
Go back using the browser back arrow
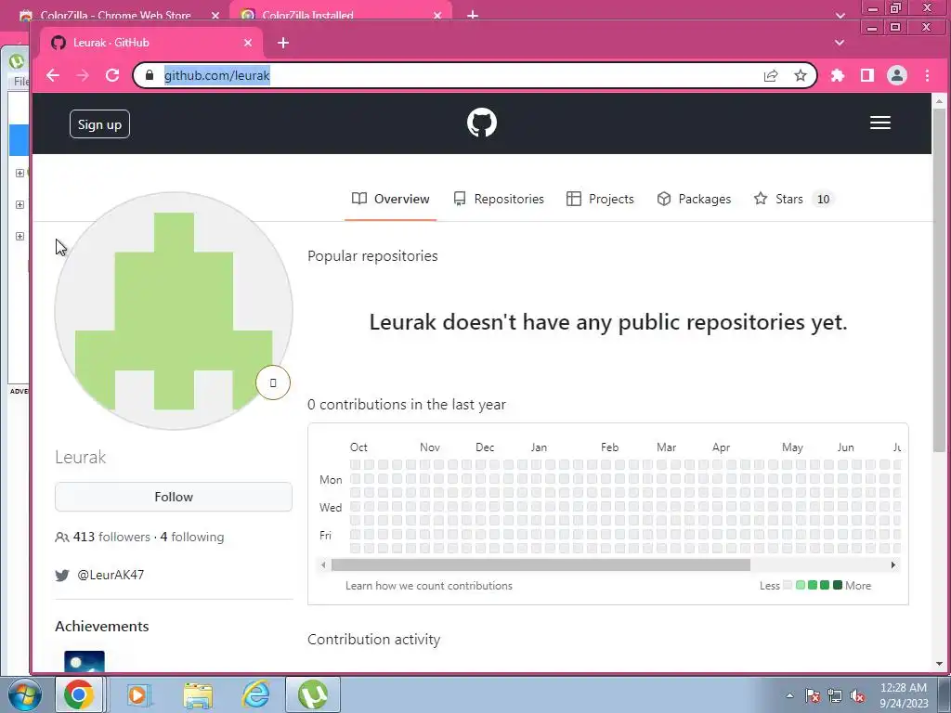click(x=53, y=75)
